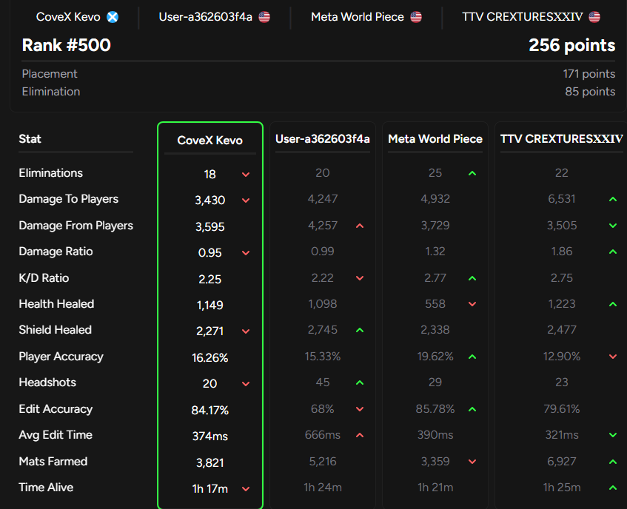Click red down arrow beside player accuracy 12.90%
The image size is (627, 509).
pyautogui.click(x=613, y=357)
